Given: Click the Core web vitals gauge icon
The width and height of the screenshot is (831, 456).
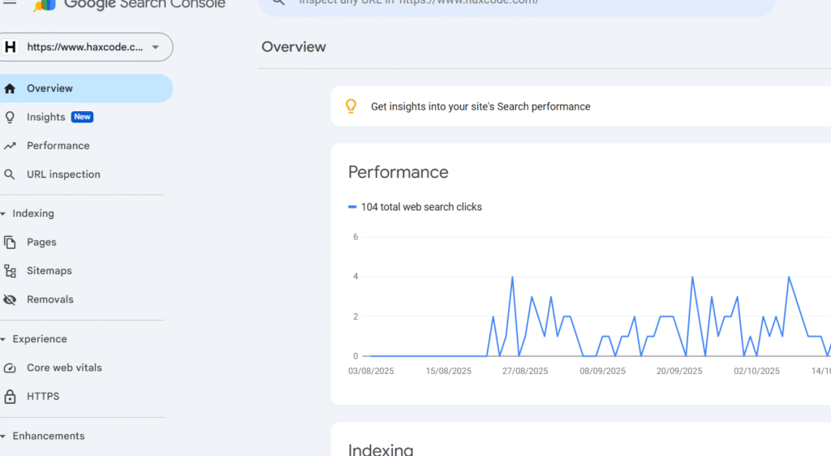Looking at the screenshot, I should coord(10,368).
